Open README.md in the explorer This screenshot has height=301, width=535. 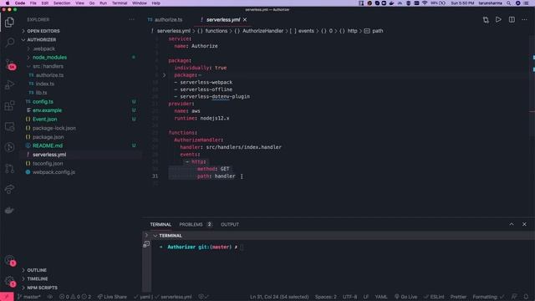(x=48, y=145)
